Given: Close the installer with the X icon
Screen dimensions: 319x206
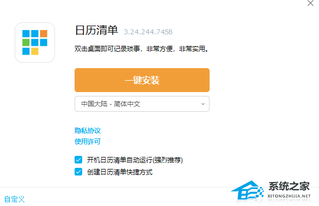Looking at the screenshot, I should 310,3.
